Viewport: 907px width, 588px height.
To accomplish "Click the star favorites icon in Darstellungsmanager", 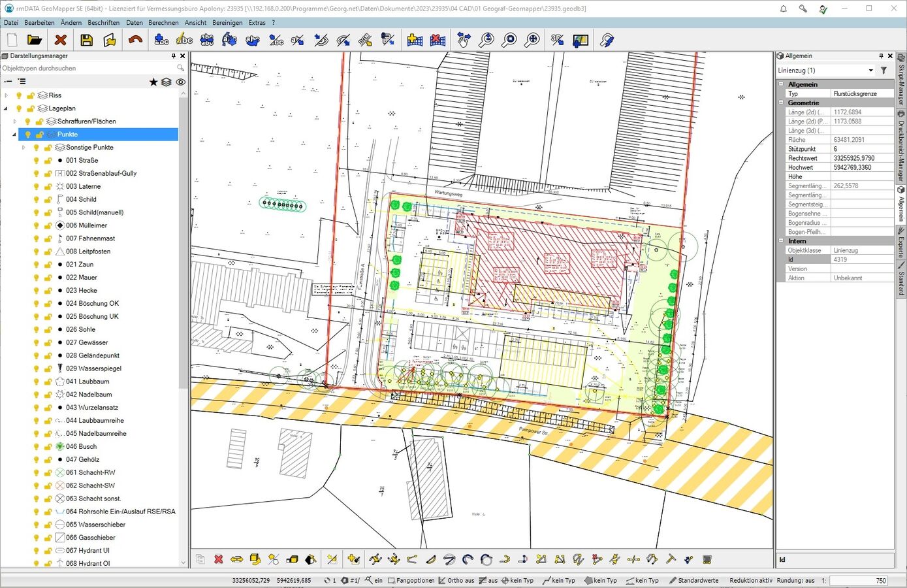I will point(153,82).
